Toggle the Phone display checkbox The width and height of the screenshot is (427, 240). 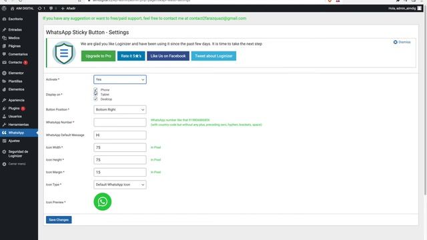pyautogui.click(x=95, y=89)
